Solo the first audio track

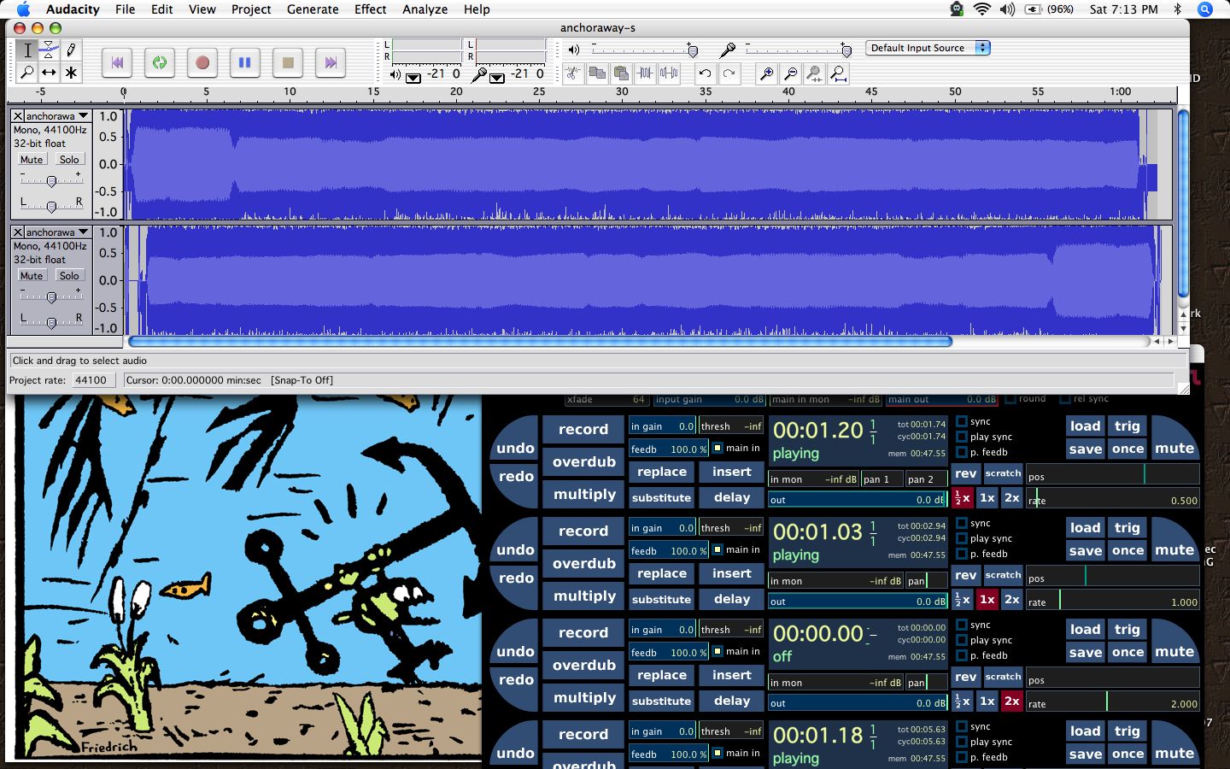tap(69, 160)
